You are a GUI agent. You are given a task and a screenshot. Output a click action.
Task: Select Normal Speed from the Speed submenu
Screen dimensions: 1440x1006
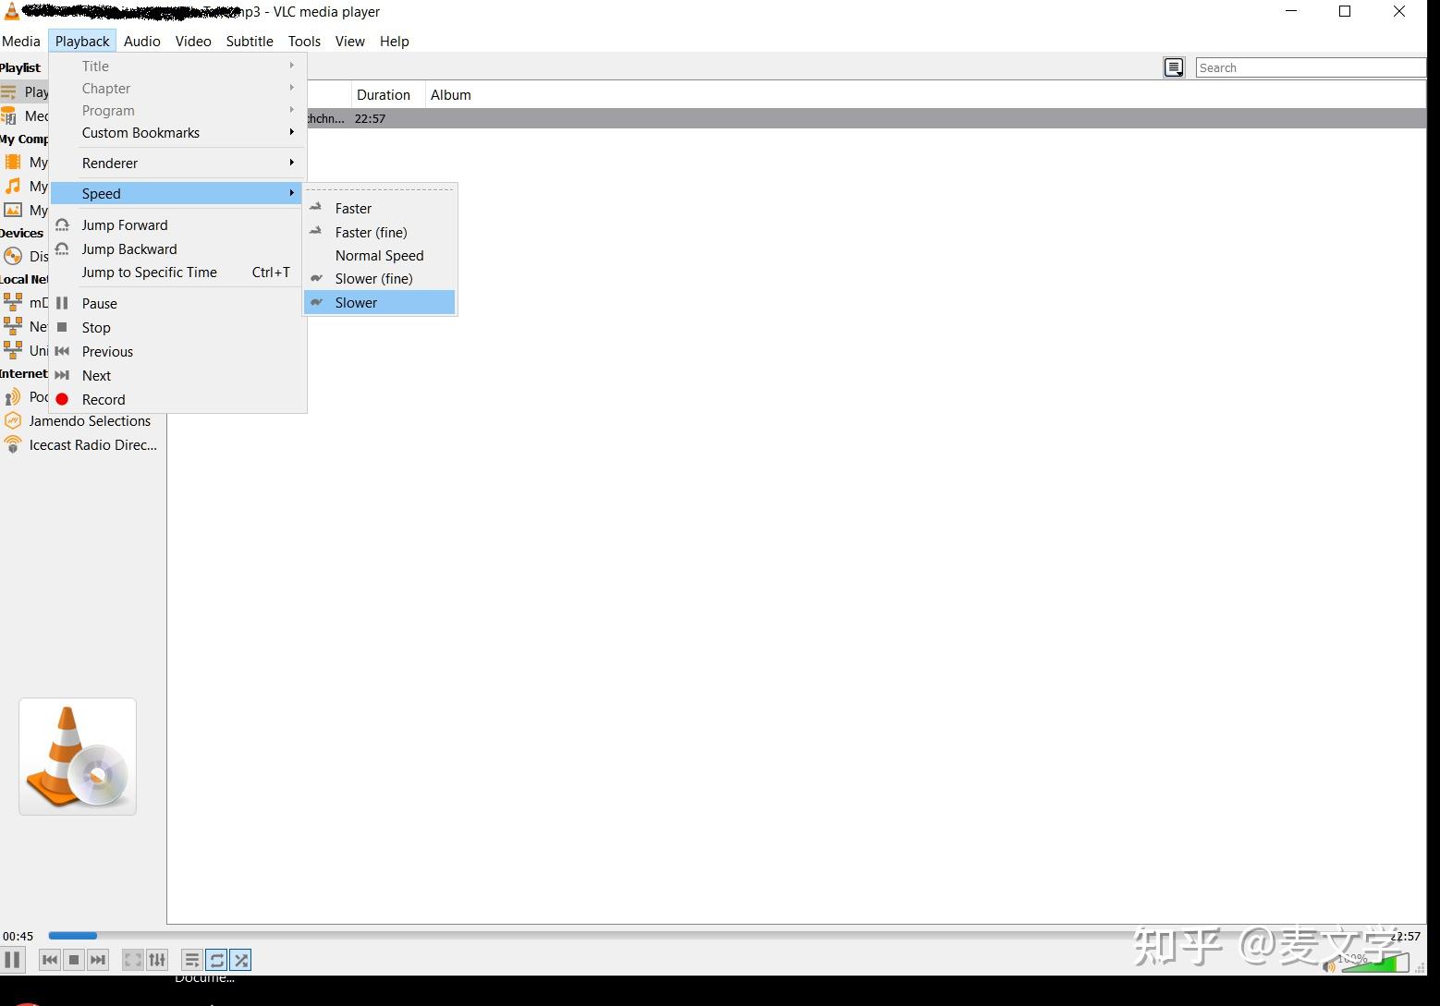coord(379,255)
